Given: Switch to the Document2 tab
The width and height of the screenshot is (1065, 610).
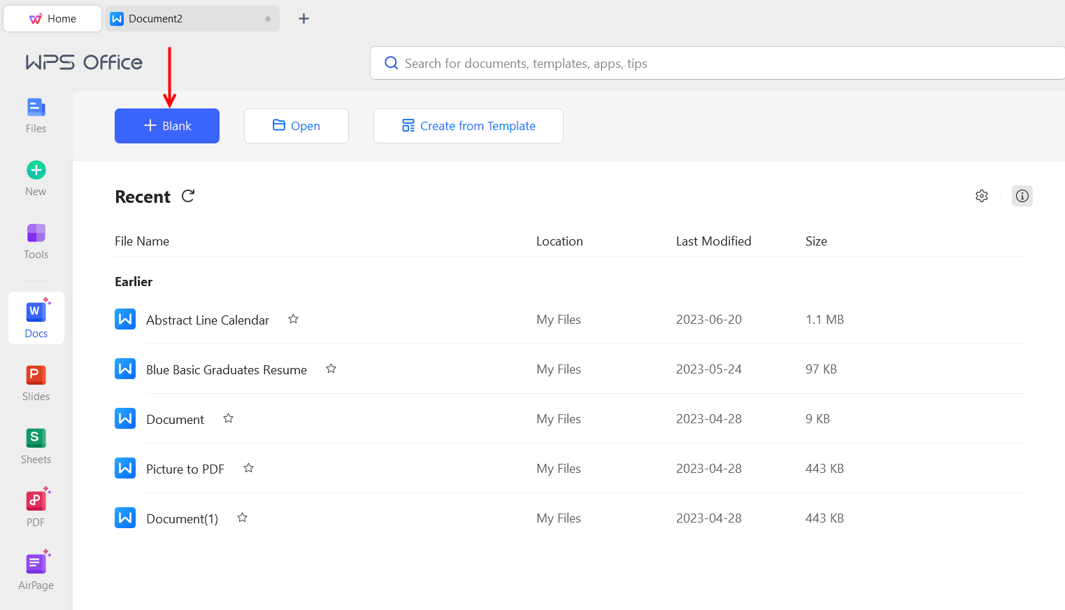Looking at the screenshot, I should pyautogui.click(x=185, y=19).
